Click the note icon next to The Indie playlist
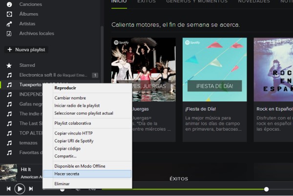The width and height of the screenshot is (293, 196). pos(9,114)
